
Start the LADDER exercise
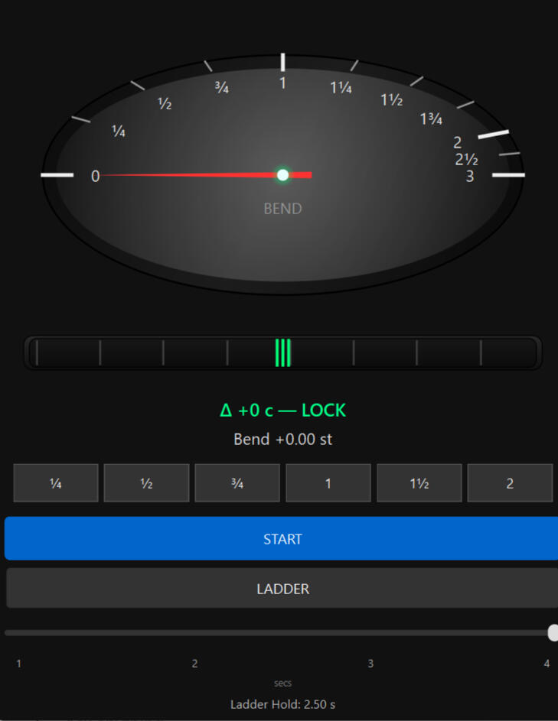coord(282,589)
